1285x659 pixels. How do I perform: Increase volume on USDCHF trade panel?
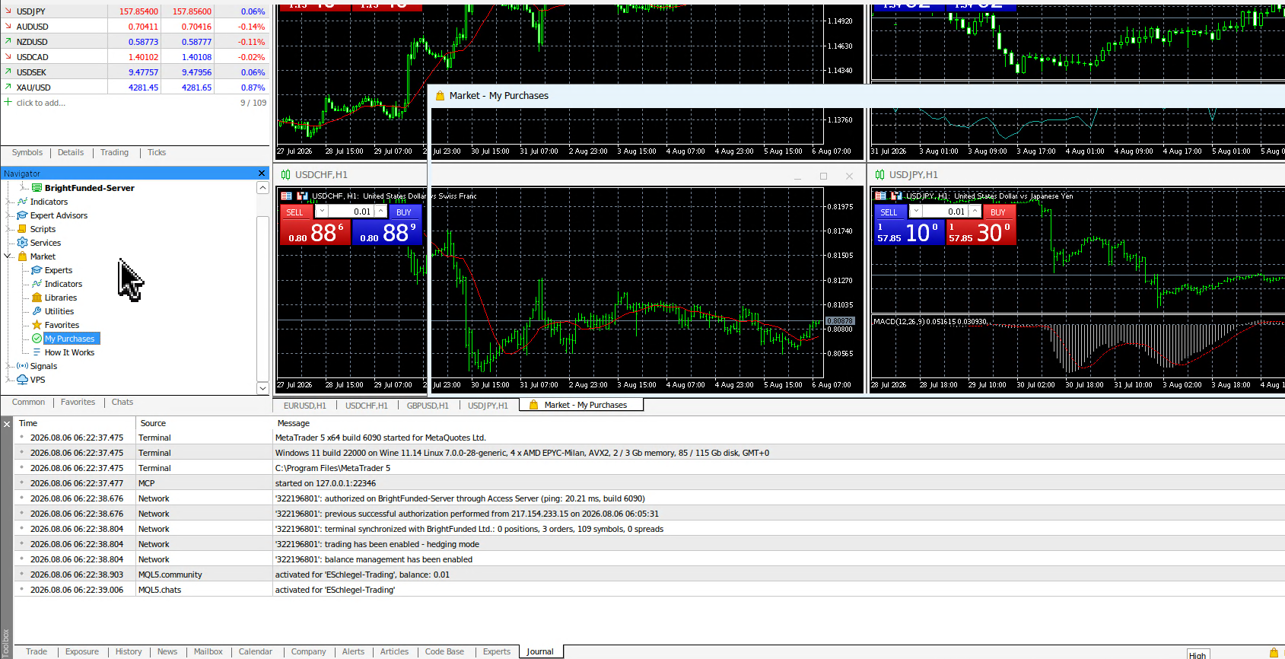[380, 212]
